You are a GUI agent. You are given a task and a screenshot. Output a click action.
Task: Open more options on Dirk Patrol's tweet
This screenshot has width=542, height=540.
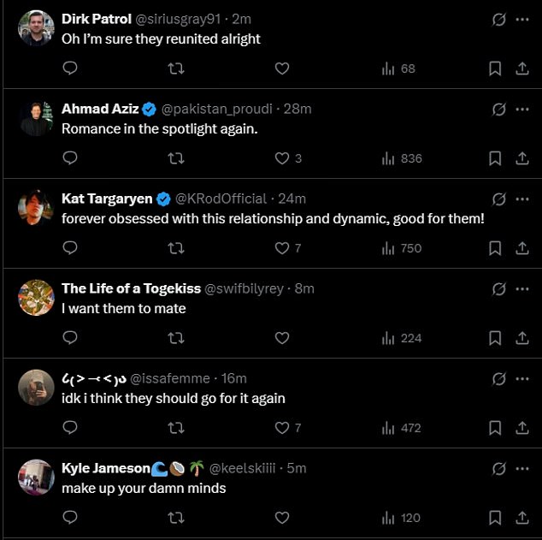click(522, 20)
